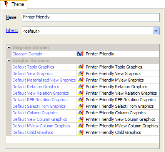Click Printer Friendly Table Graphics value
Viewport: 165px width, 152px height.
pos(114,67)
